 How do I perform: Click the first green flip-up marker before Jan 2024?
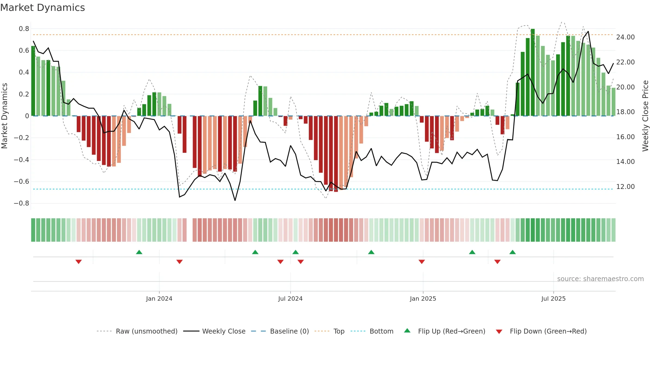tap(139, 252)
